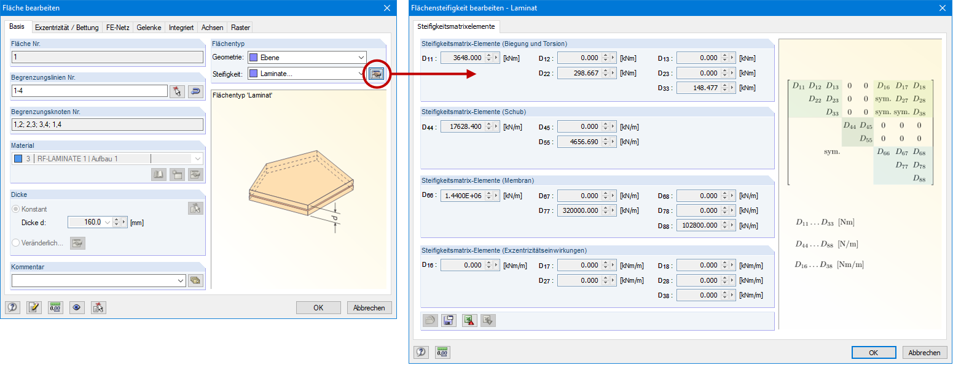Viewport: 953px width, 365px height.
Task: Click the D45 spinner arrows
Action: pyautogui.click(x=605, y=127)
